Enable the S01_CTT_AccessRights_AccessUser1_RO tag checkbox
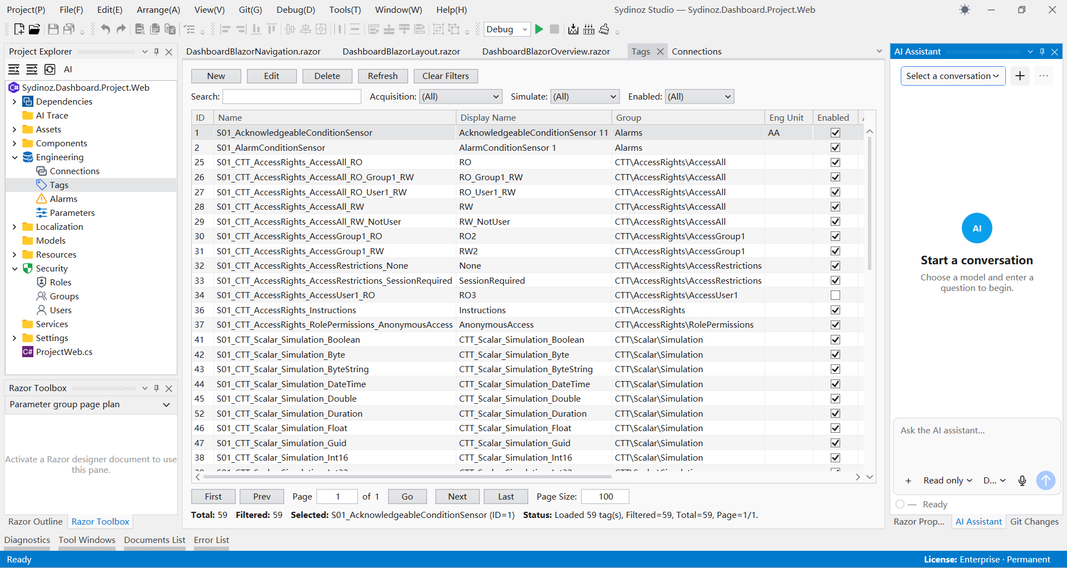Viewport: 1067px width, 568px height. tap(835, 295)
